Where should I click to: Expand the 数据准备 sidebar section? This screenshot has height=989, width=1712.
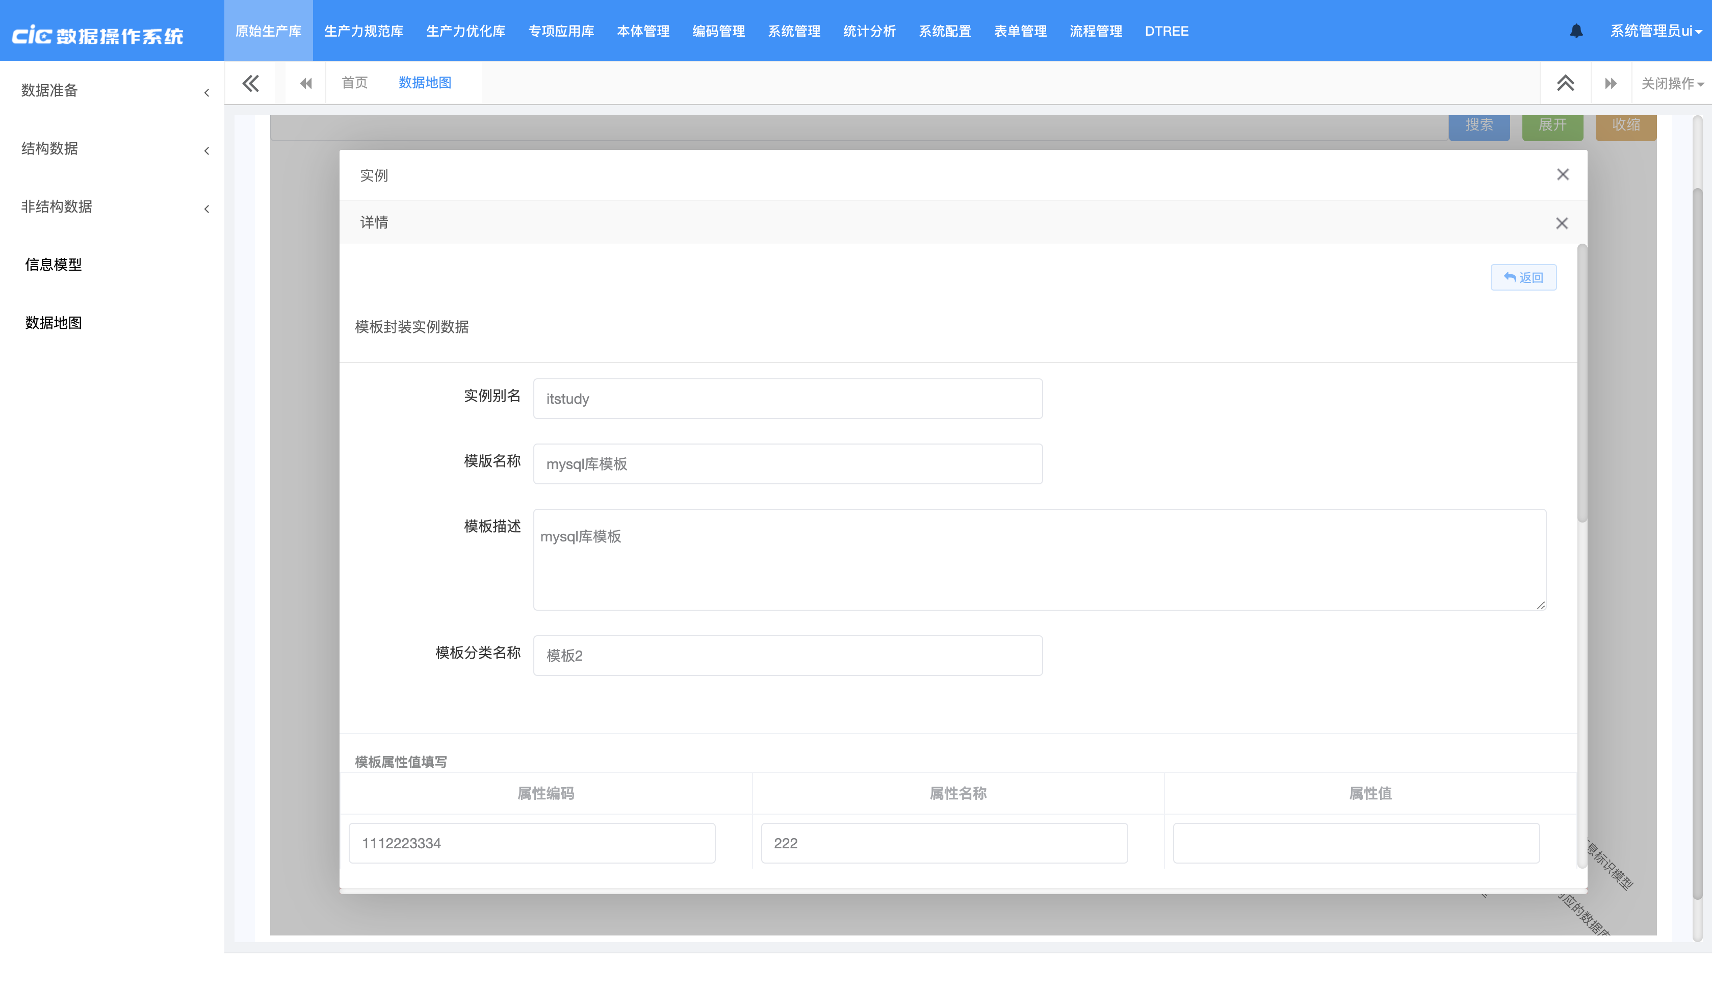(x=112, y=90)
